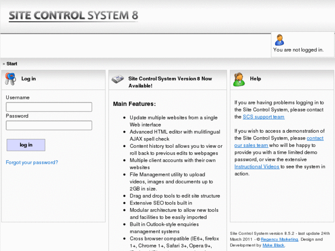
Task: Click 'Content history tool allows you' bullet
Action: click(176, 150)
